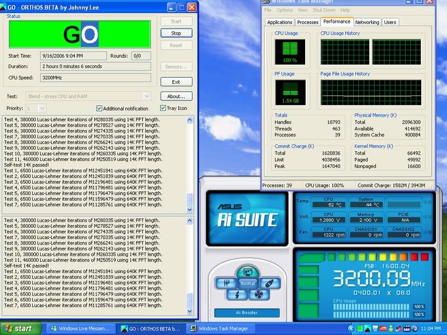
Task: Click the Reset button in ORTHOS
Action: click(176, 45)
